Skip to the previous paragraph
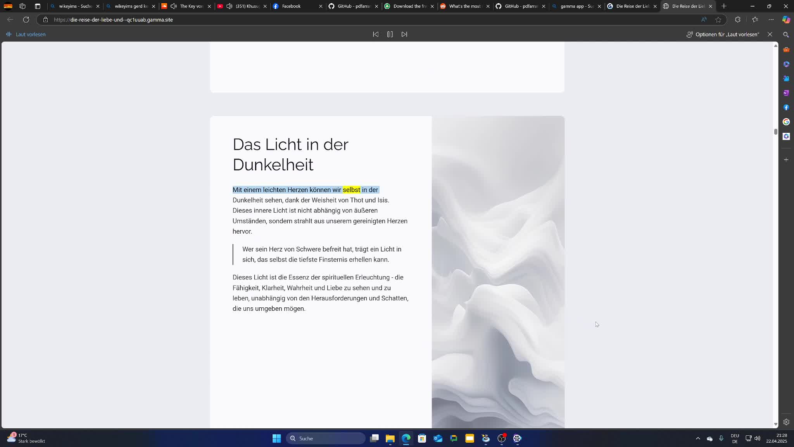Viewport: 794px width, 447px height. [376, 35]
